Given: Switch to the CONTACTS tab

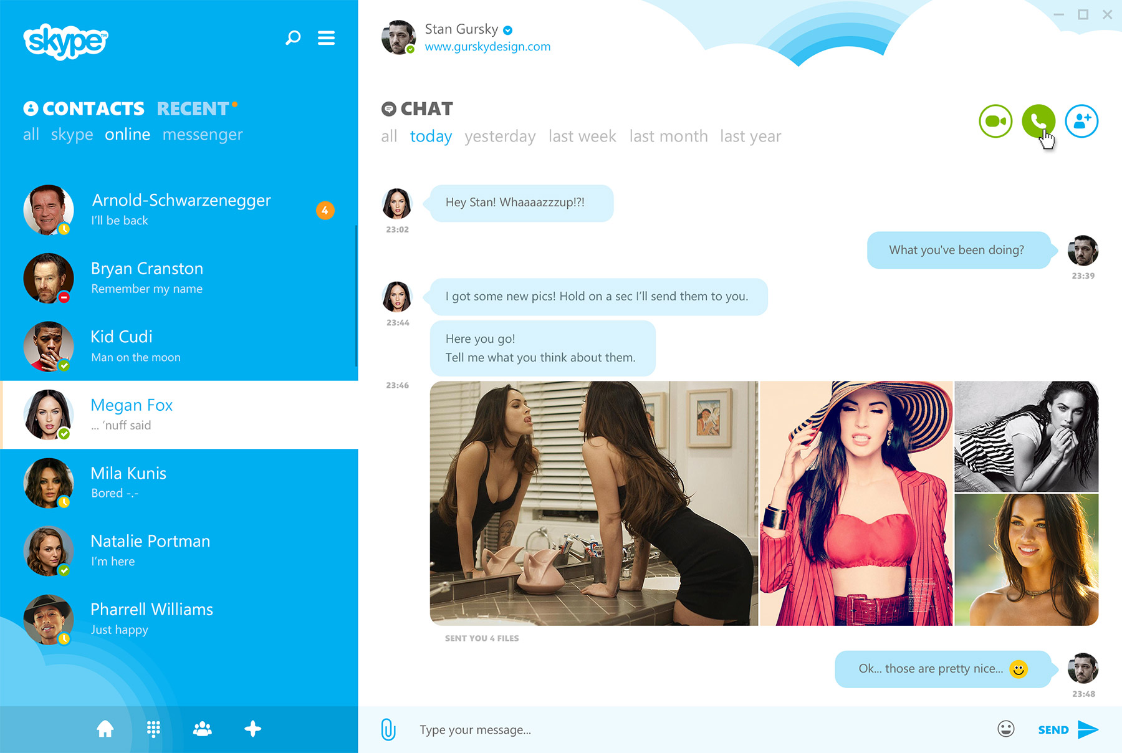Looking at the screenshot, I should click(84, 108).
